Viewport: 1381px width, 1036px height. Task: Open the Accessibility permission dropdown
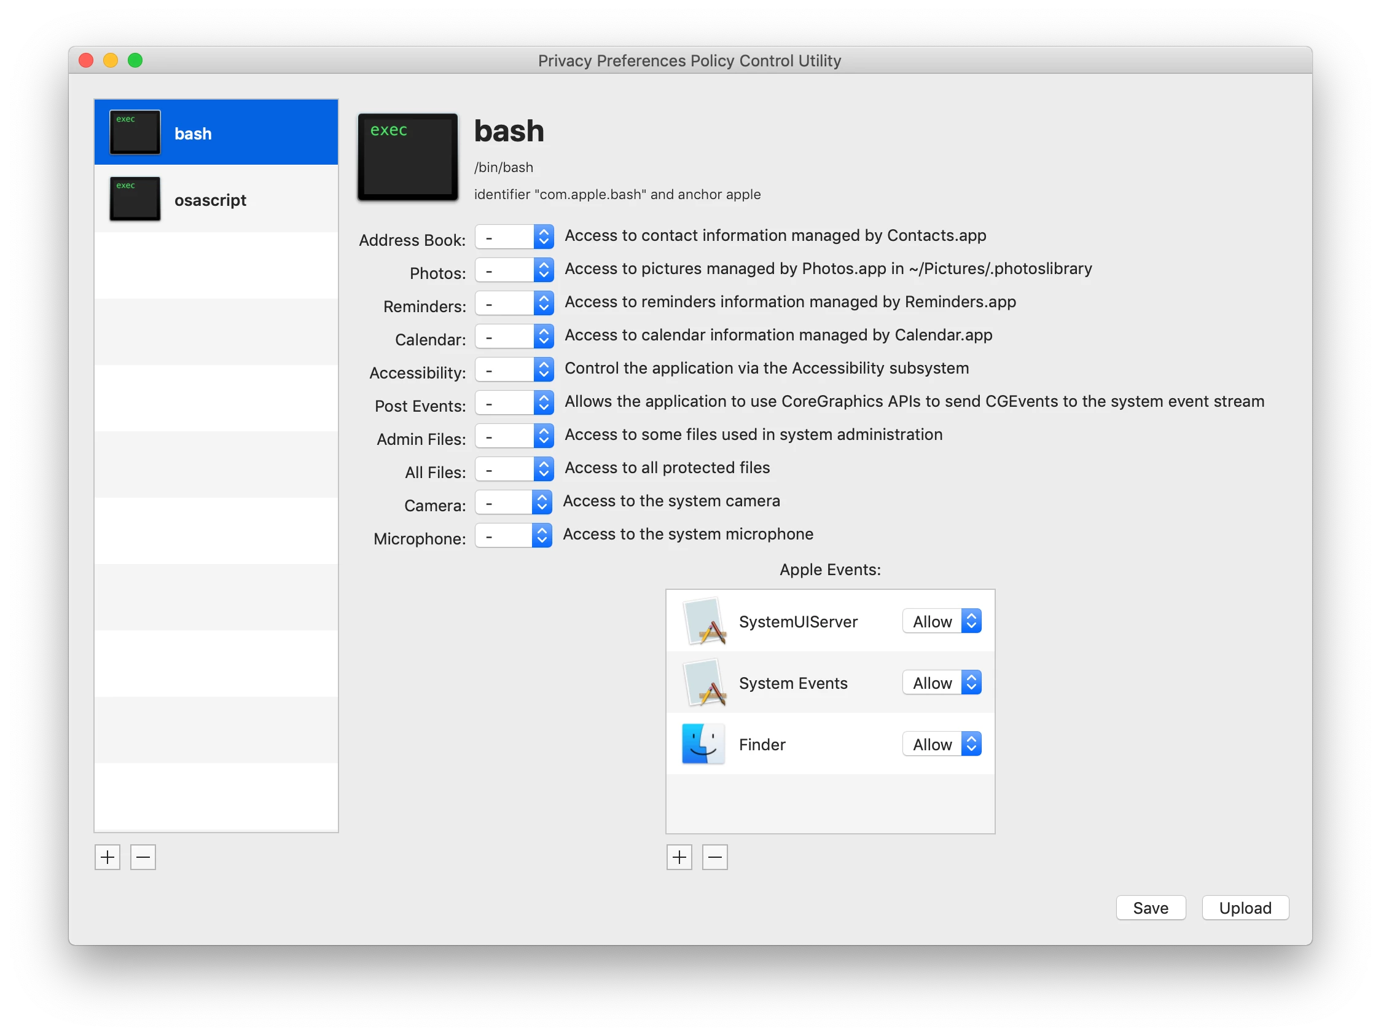514,370
